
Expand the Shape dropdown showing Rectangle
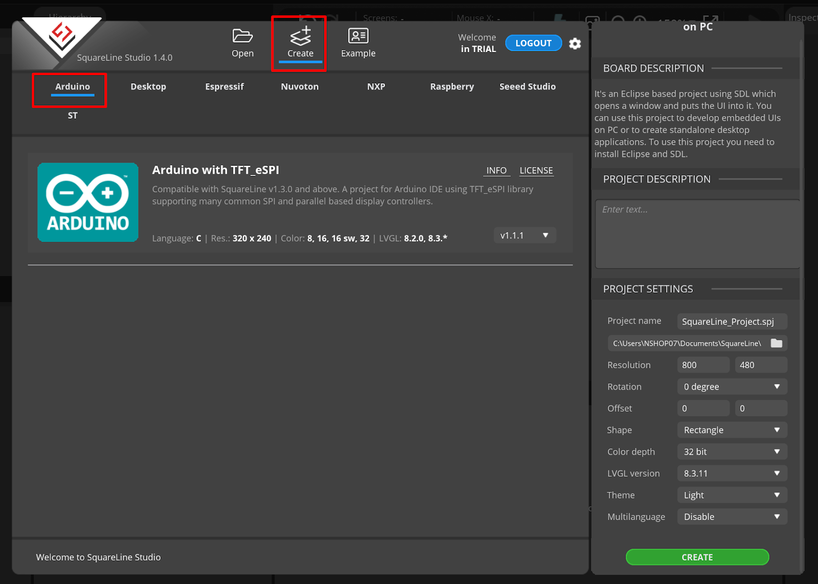coord(732,430)
